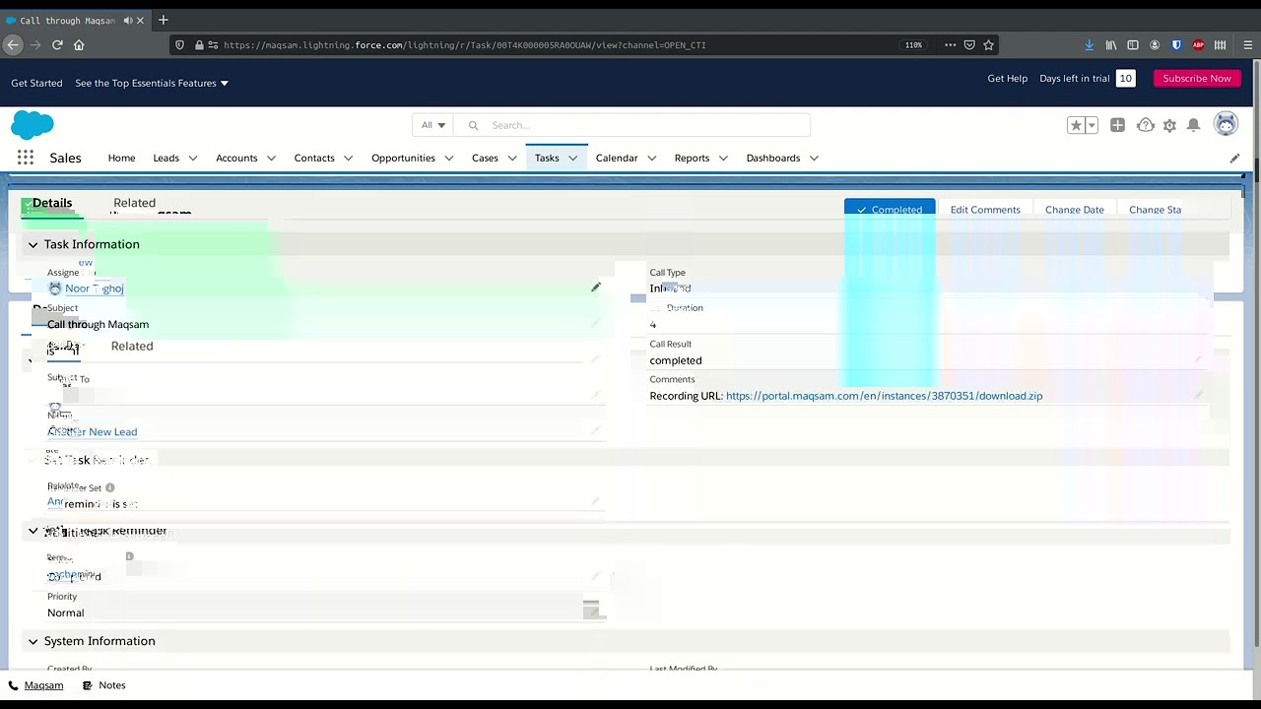Open the Accounts tab
Screen dimensions: 1261x709
[236, 158]
